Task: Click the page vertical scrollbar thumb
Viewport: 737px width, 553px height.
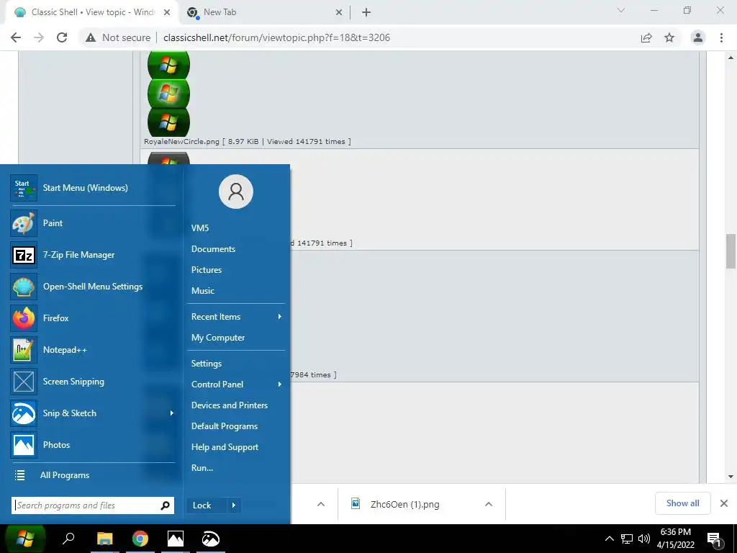Action: coord(731,251)
